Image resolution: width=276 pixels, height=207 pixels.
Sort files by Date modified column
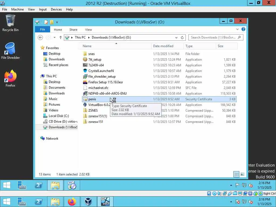click(x=167, y=46)
